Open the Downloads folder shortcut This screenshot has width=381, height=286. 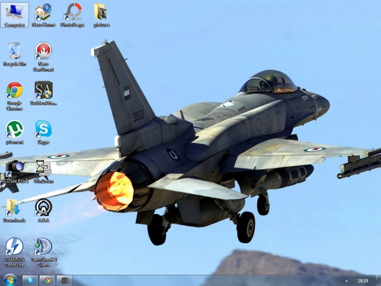click(x=15, y=211)
